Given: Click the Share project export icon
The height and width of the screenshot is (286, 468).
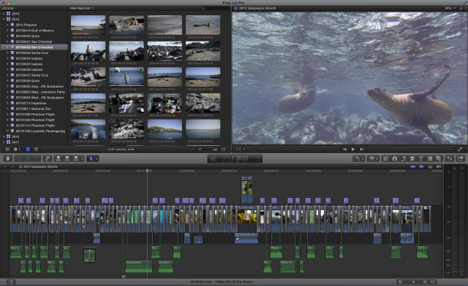Looking at the screenshot, I should (461, 158).
